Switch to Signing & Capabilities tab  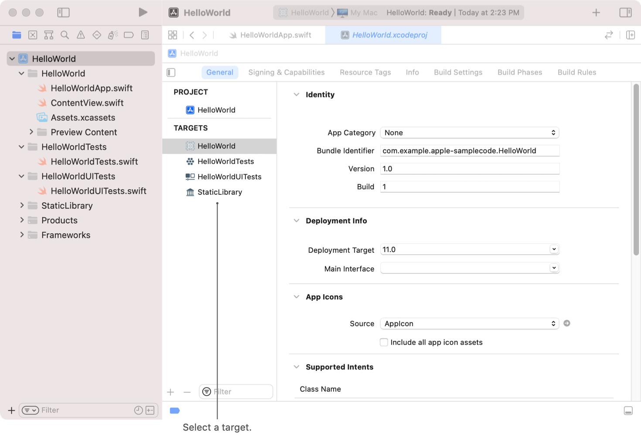pyautogui.click(x=286, y=72)
